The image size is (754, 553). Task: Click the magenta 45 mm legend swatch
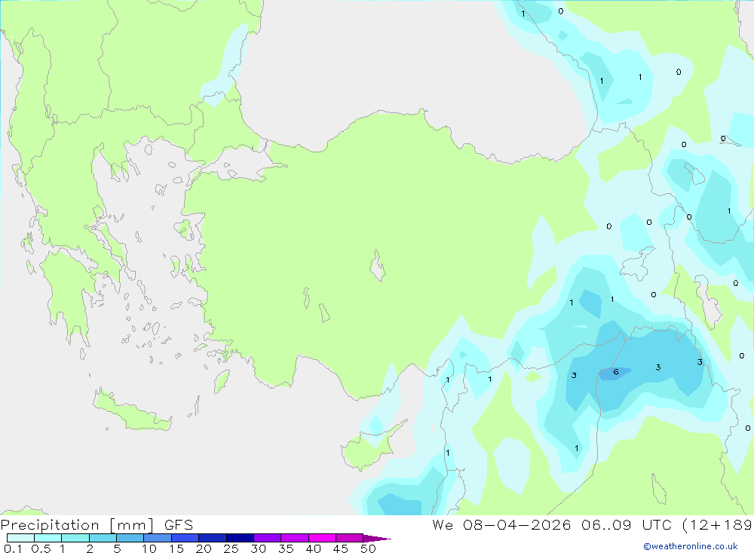click(x=349, y=538)
